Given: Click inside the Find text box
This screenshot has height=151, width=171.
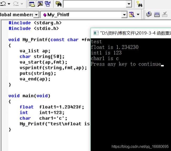Looking at the screenshot, I should click(95, 4).
